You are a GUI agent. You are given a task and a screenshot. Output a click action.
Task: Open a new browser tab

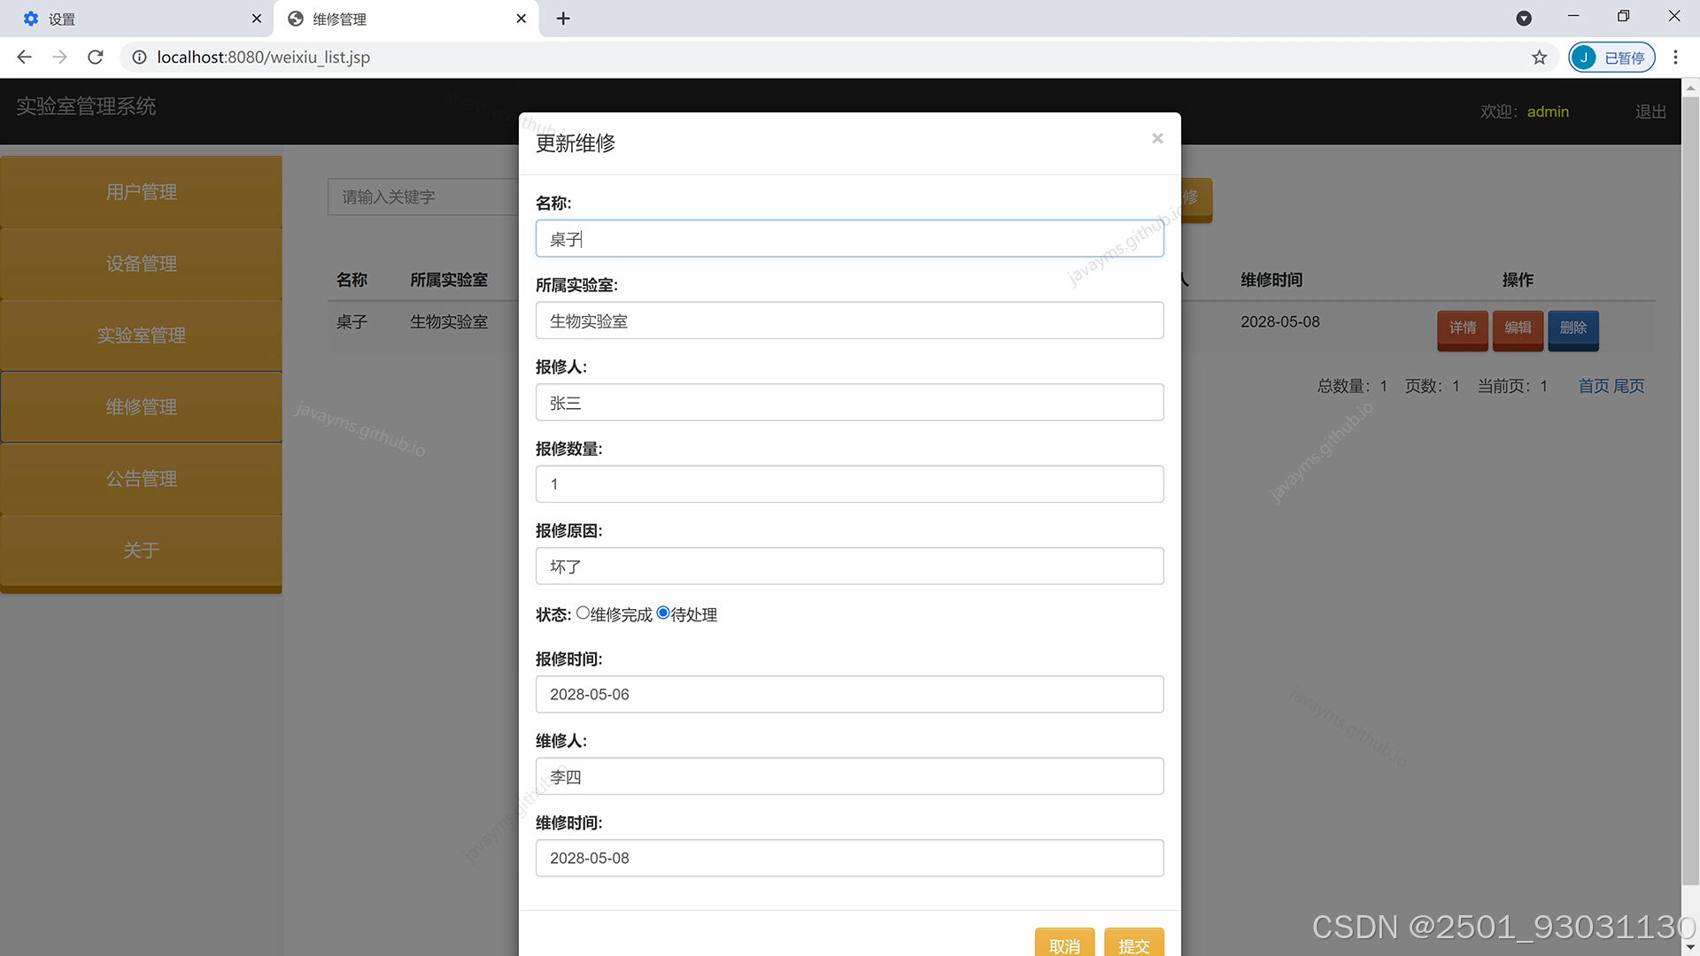click(563, 18)
